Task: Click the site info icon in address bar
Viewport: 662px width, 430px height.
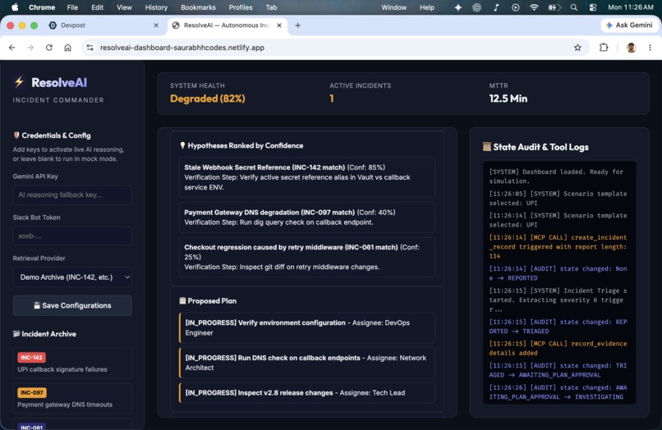Action: (x=90, y=48)
